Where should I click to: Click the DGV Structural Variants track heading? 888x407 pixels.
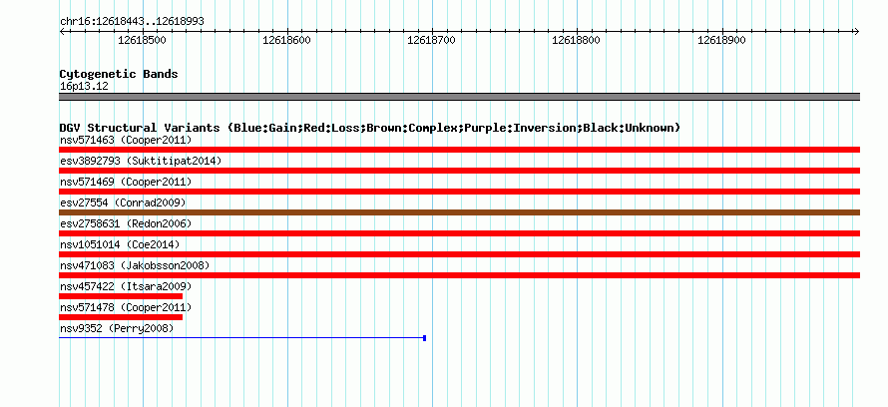(x=370, y=128)
